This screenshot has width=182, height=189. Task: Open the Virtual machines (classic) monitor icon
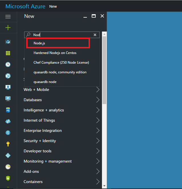click(8, 87)
